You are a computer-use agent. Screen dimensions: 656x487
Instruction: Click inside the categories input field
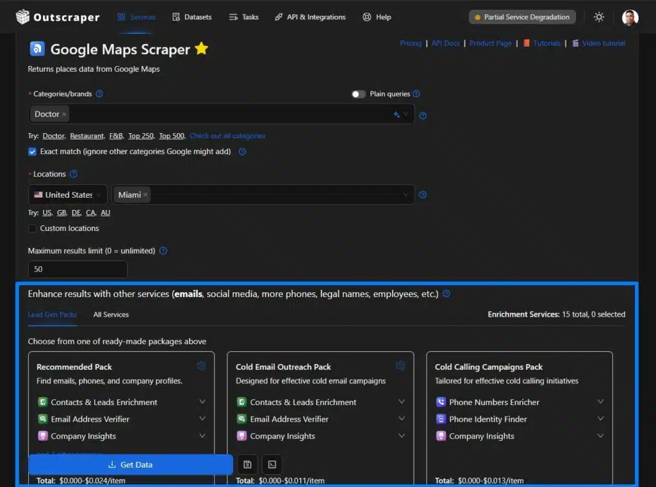(221, 114)
